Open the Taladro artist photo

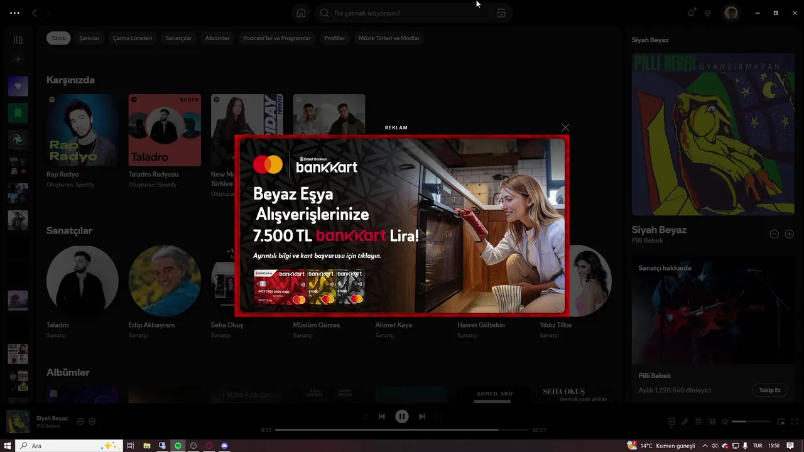[82, 281]
